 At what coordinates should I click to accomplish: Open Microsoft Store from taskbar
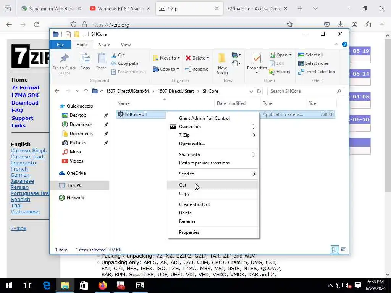(x=84, y=285)
